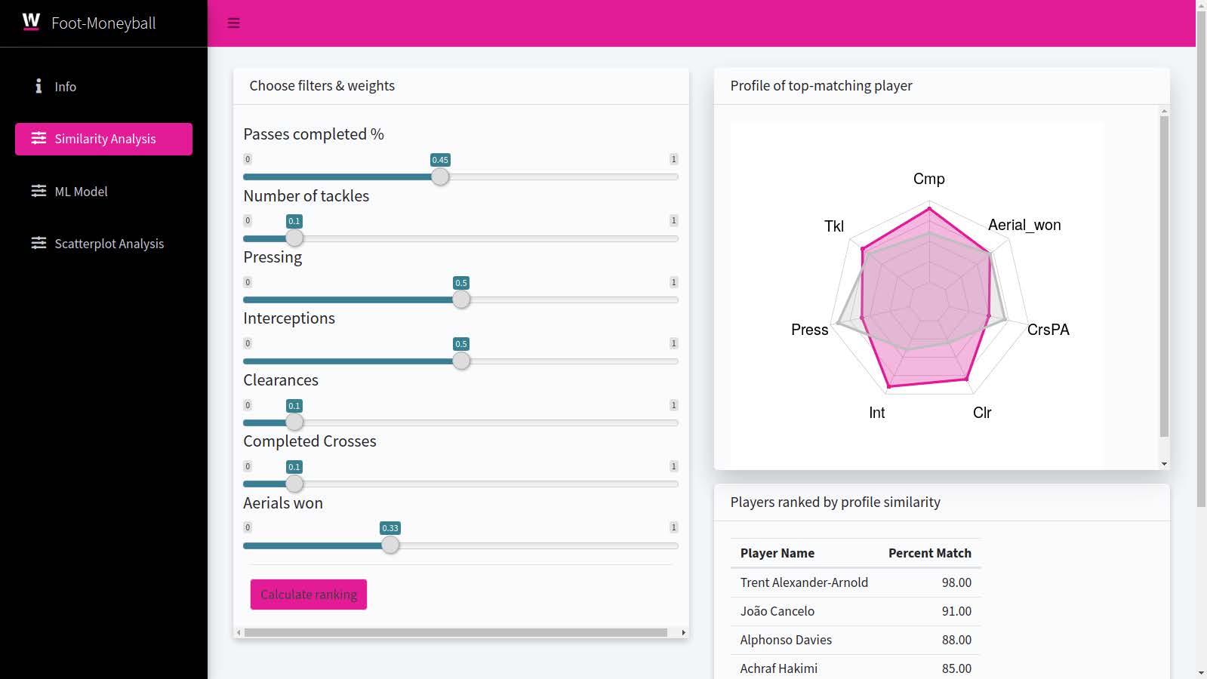This screenshot has width=1207, height=679.
Task: Select the João Cancelo row
Action: click(x=856, y=611)
